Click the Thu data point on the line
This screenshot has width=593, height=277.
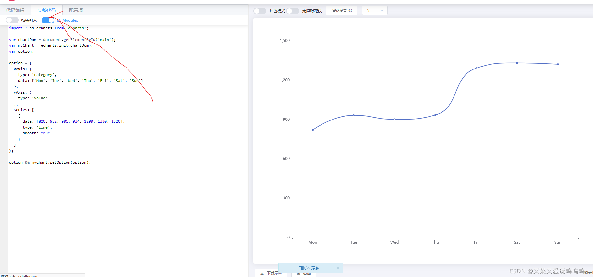(435, 115)
